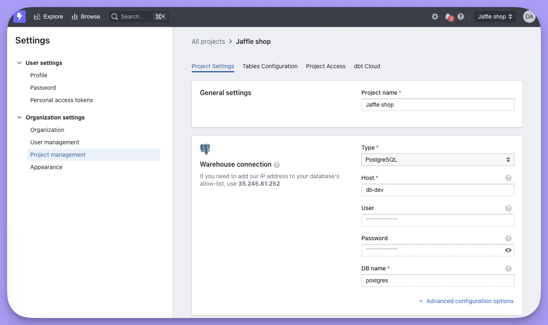
Task: Click the DA user avatar
Action: pyautogui.click(x=529, y=17)
